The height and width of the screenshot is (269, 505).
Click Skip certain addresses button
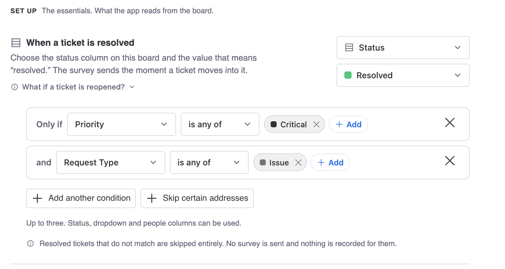click(x=197, y=198)
